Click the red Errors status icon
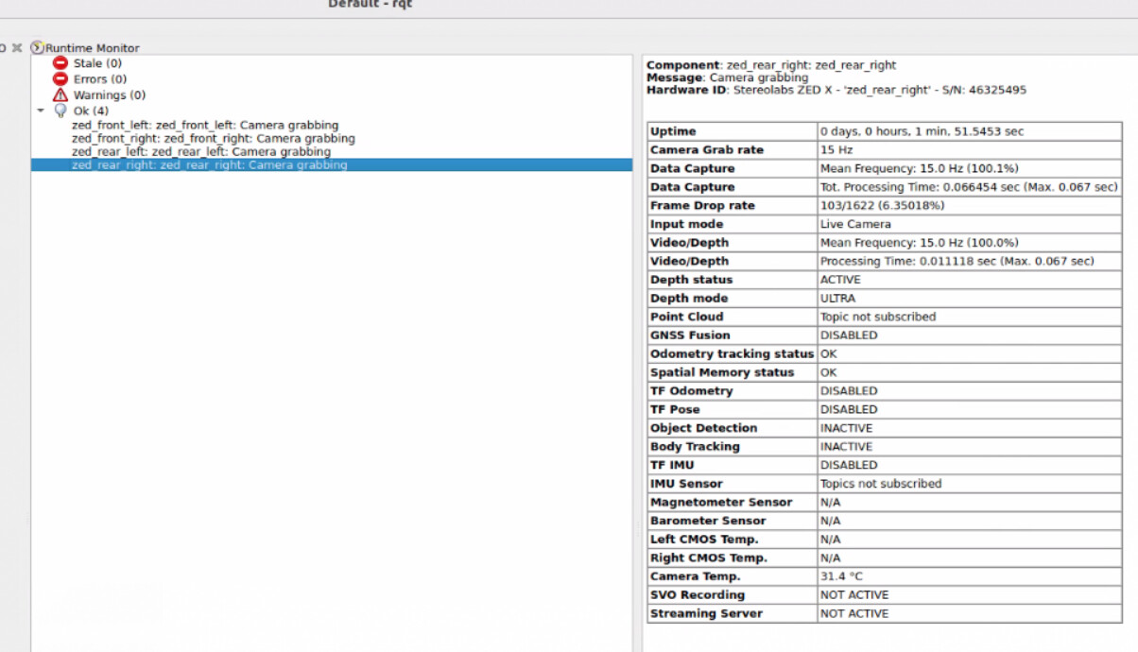Image resolution: width=1138 pixels, height=652 pixels. click(60, 79)
